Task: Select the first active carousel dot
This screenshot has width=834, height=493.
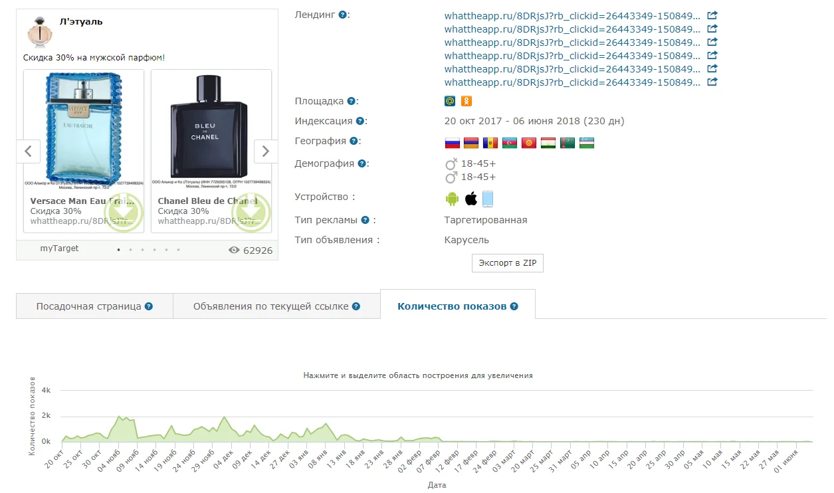Action: coord(119,250)
